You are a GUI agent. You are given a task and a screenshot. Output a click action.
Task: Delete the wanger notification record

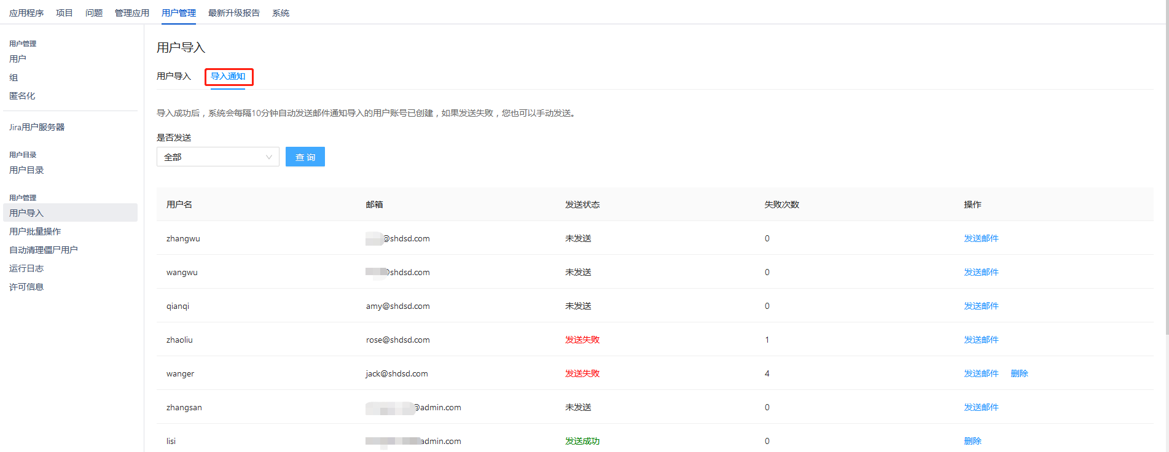pyautogui.click(x=1019, y=373)
